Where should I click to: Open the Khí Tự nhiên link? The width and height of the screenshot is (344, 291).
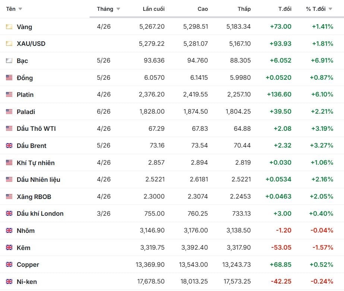pyautogui.click(x=35, y=163)
